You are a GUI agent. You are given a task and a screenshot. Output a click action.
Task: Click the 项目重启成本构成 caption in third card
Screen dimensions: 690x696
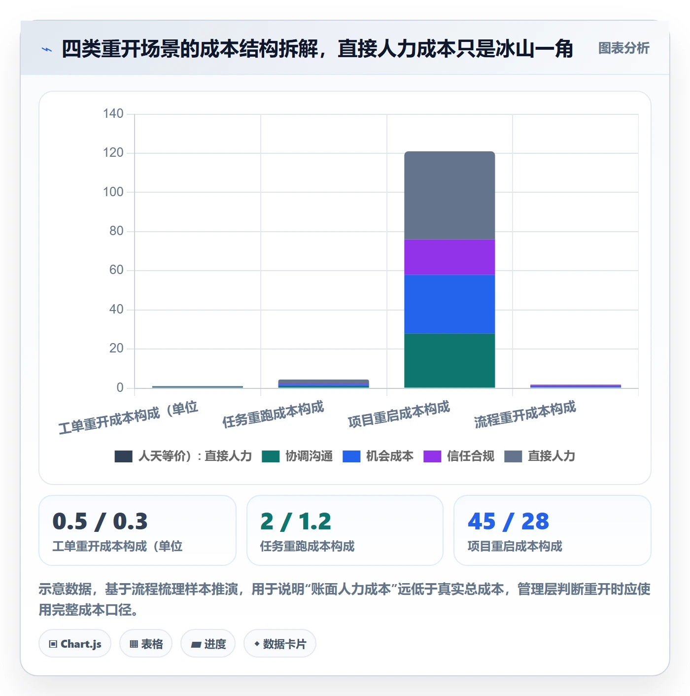(515, 546)
